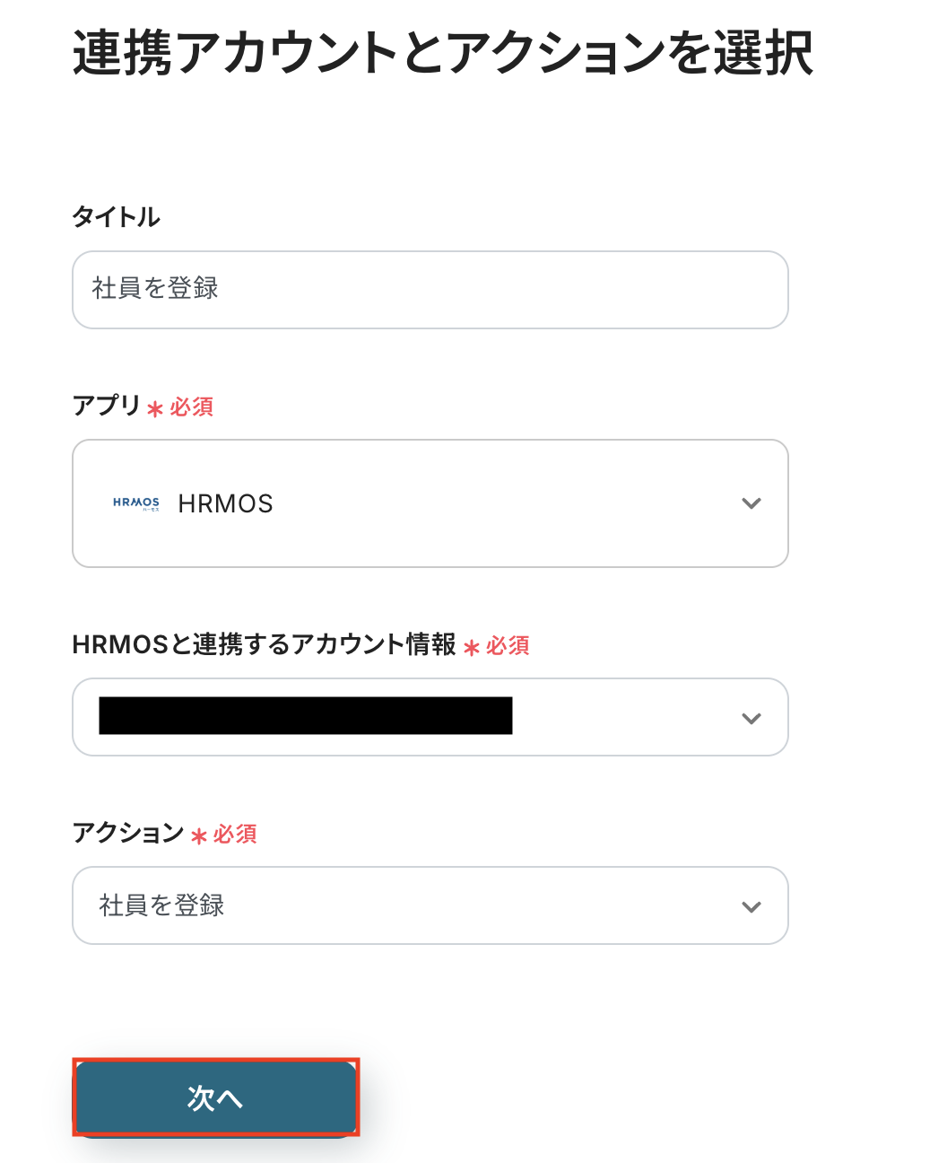Open the account info dropdown chevron
The width and height of the screenshot is (947, 1163).
pyautogui.click(x=752, y=718)
